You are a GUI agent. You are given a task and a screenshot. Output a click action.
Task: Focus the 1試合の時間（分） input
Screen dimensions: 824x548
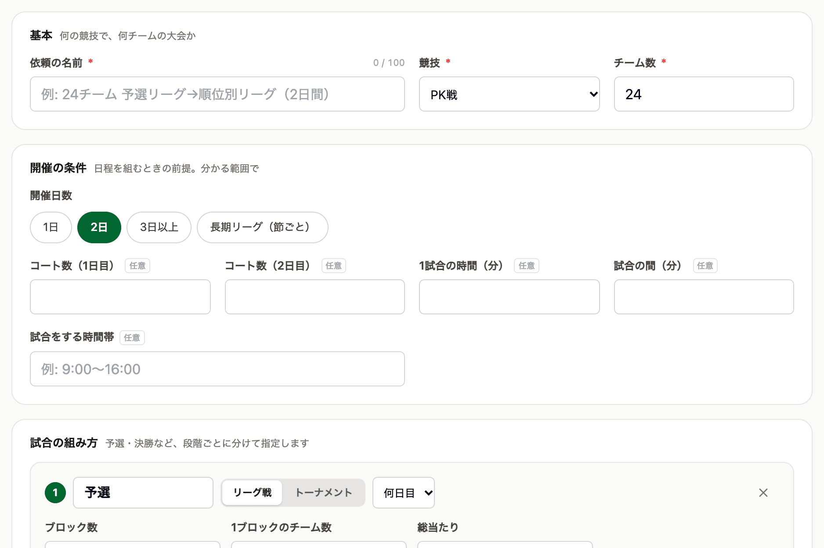(x=510, y=297)
